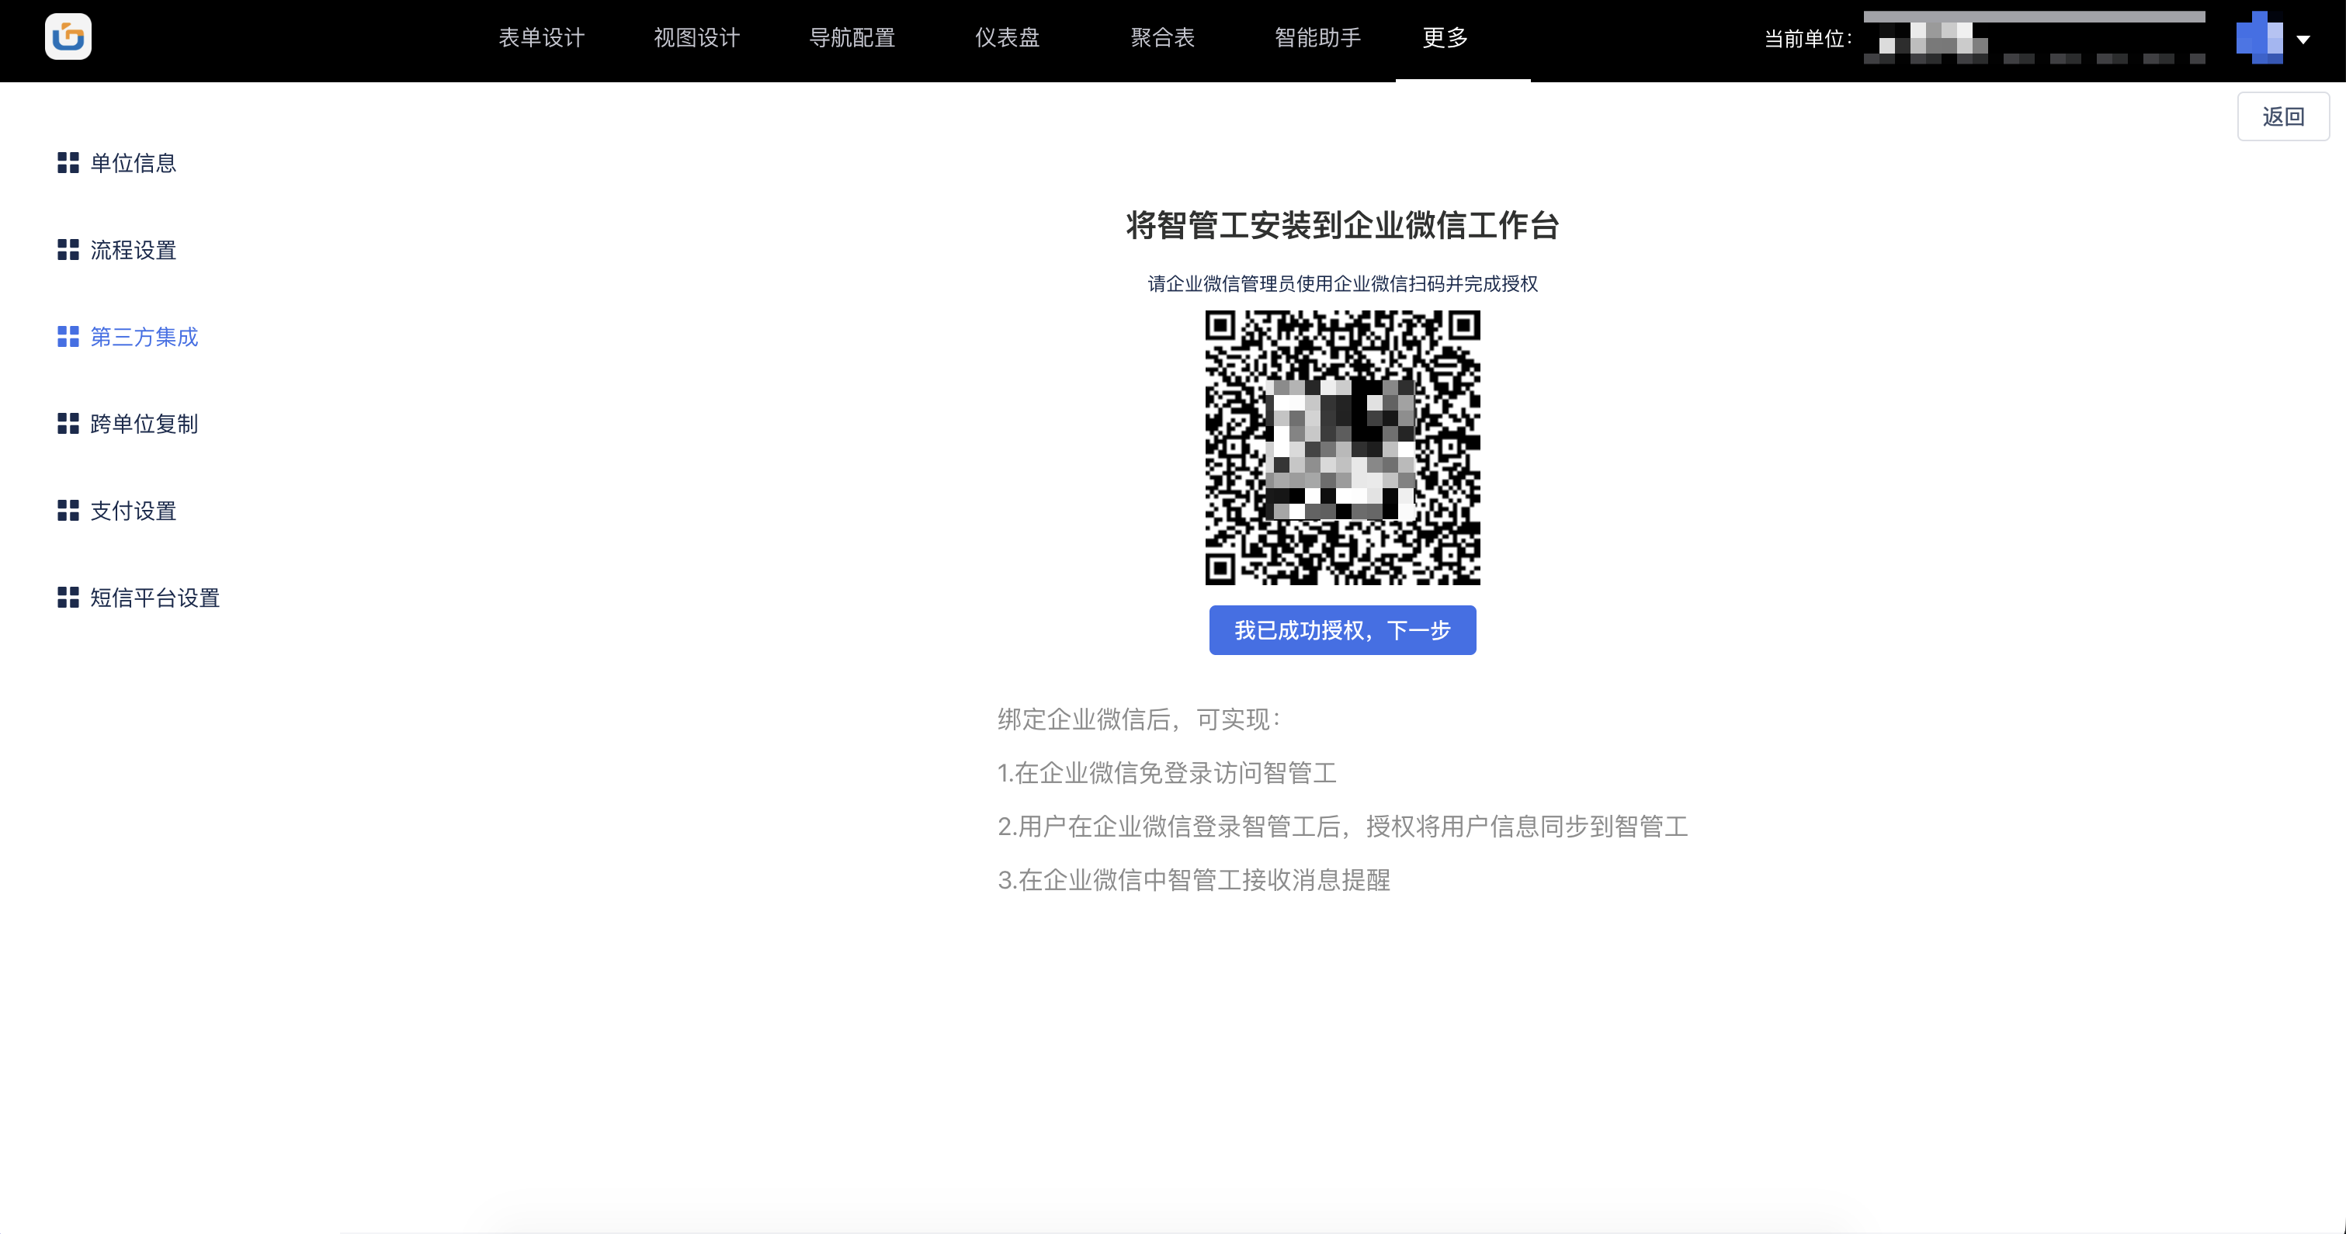
Task: Select the 第三方集成 grid icon
Action: [x=67, y=336]
